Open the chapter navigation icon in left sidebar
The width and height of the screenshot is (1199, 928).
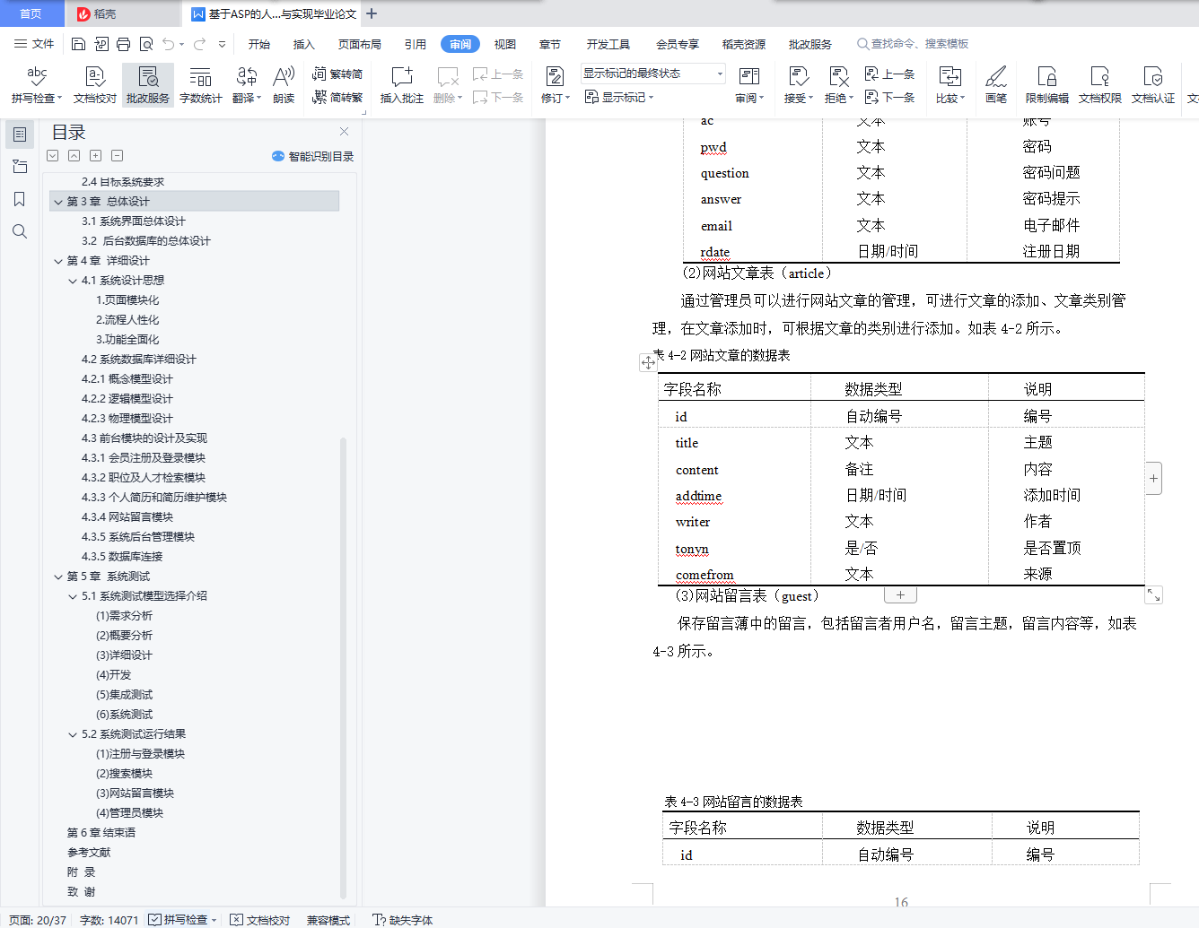(x=20, y=167)
